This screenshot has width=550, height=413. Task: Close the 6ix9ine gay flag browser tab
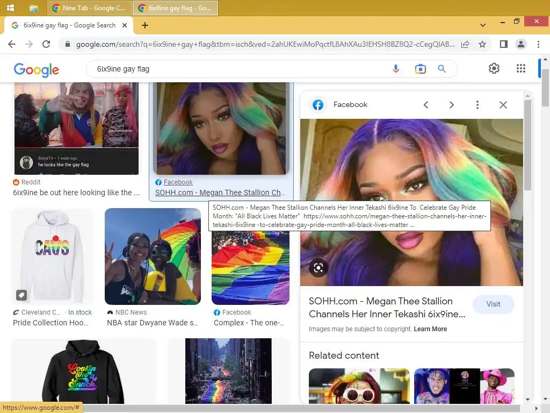pyautogui.click(x=125, y=25)
